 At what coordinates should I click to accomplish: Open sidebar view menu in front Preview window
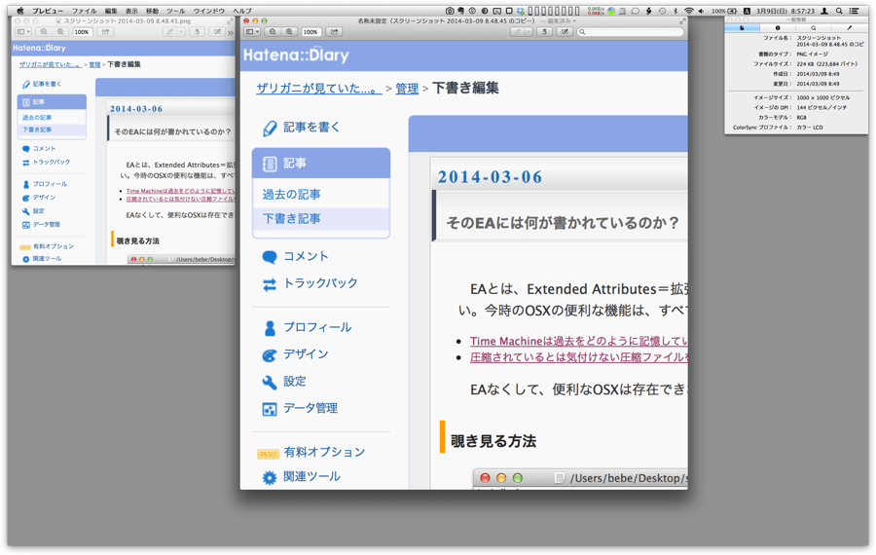click(x=252, y=32)
